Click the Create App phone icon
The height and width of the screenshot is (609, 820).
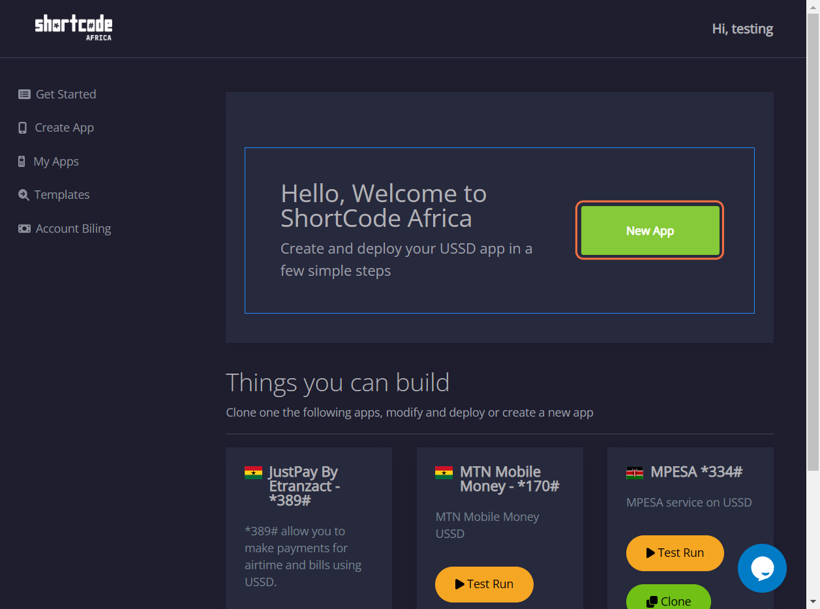point(23,128)
